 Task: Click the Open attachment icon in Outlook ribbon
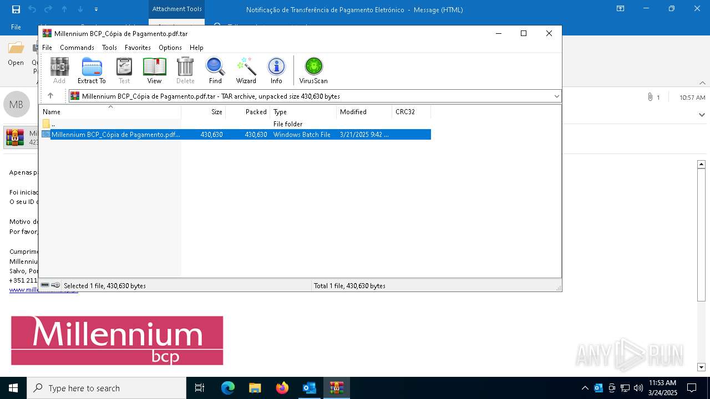(16, 54)
